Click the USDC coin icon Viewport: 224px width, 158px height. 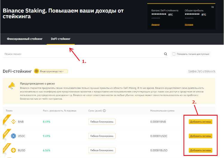click(x=13, y=136)
